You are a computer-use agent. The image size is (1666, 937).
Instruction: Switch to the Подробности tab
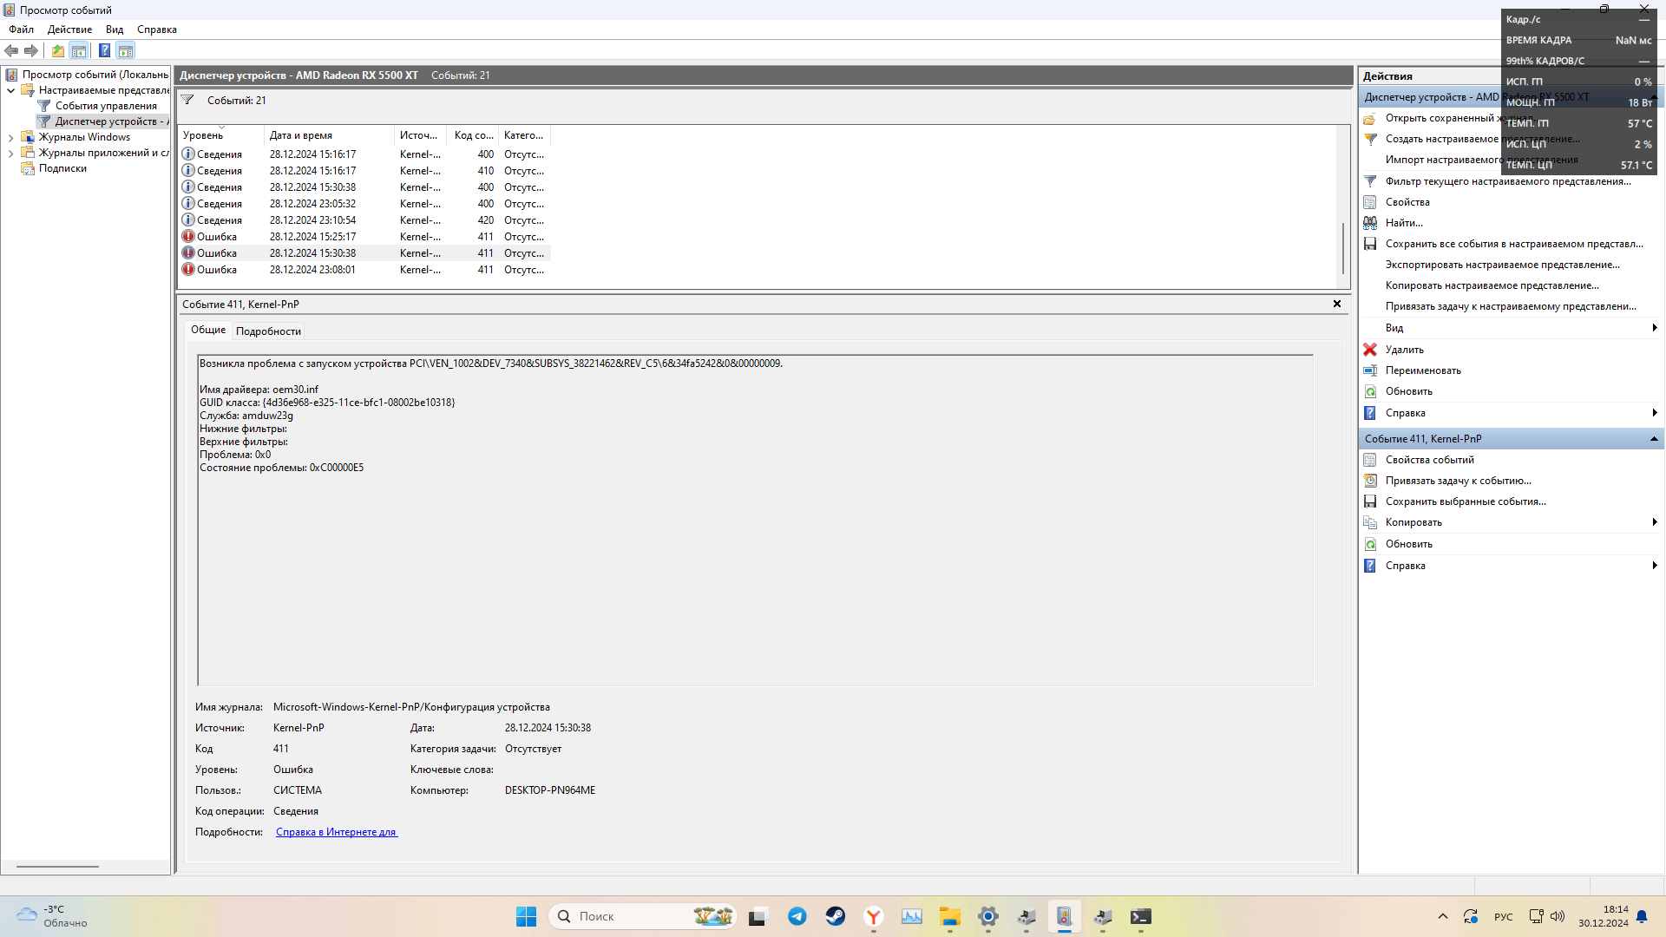[268, 331]
